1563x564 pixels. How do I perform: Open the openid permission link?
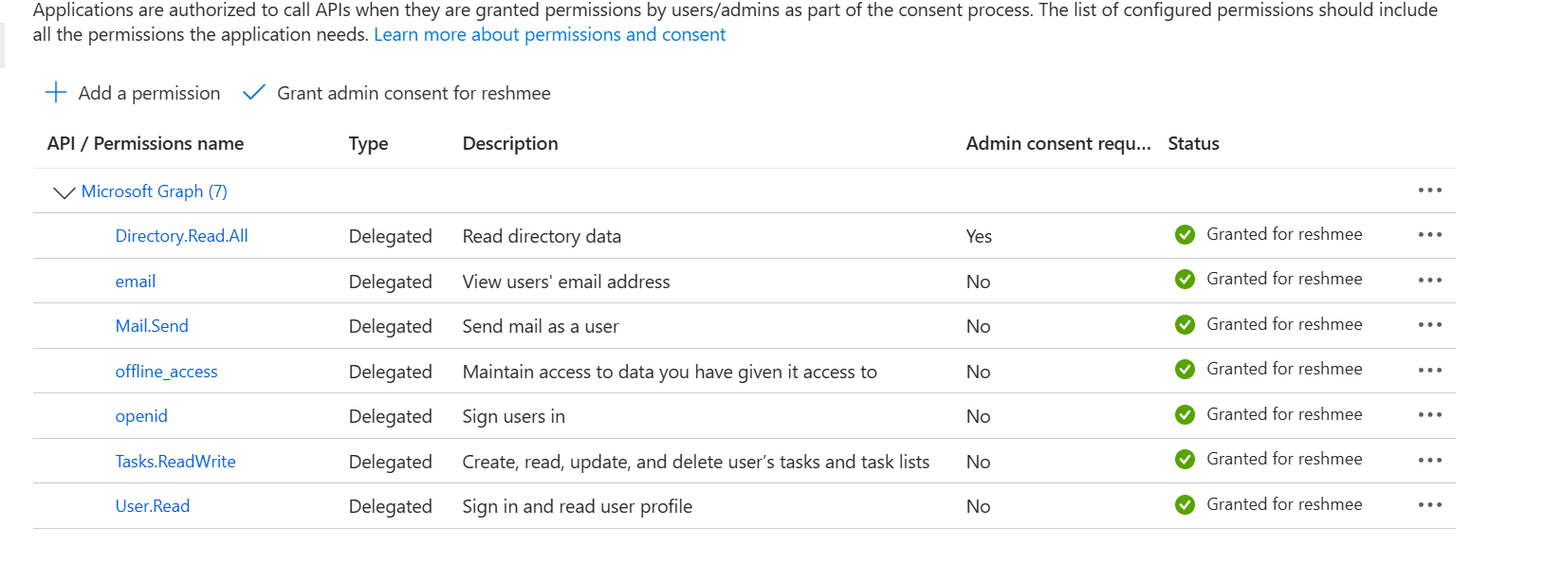[x=141, y=416]
